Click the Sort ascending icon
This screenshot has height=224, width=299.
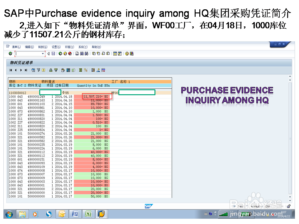click(x=50, y=70)
